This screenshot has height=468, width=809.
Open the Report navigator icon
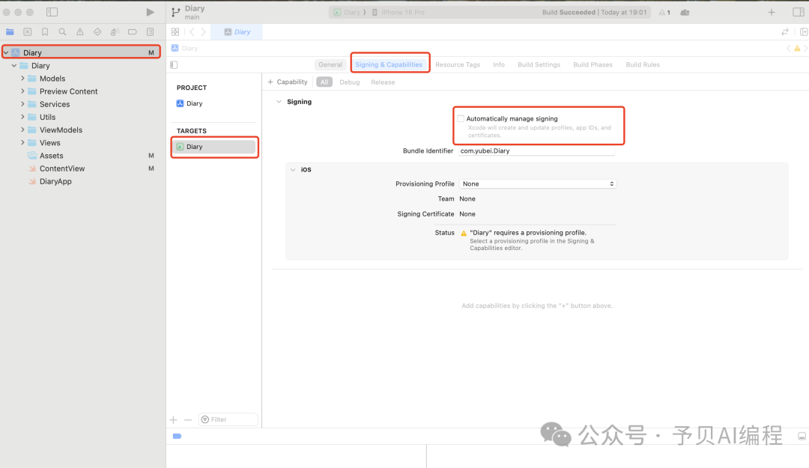150,32
